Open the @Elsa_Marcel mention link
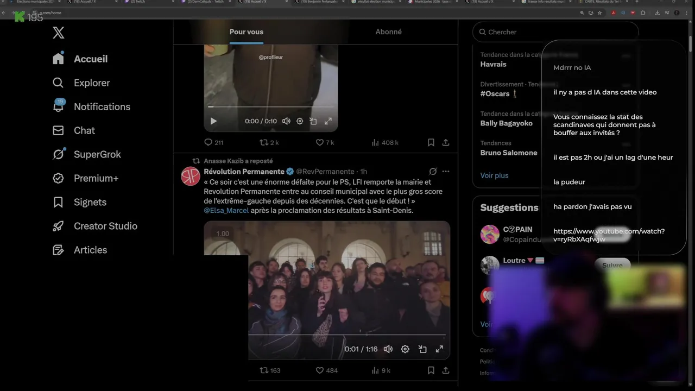Viewport: 695px width, 391px height. 226,210
